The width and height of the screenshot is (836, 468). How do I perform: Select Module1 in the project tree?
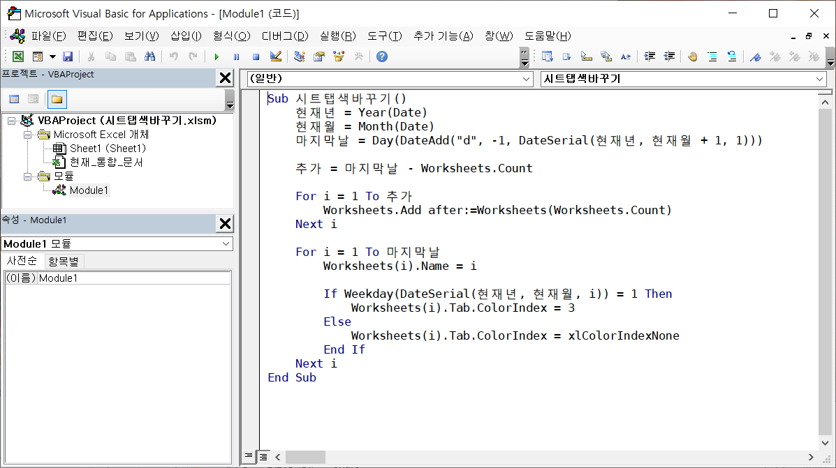[89, 190]
